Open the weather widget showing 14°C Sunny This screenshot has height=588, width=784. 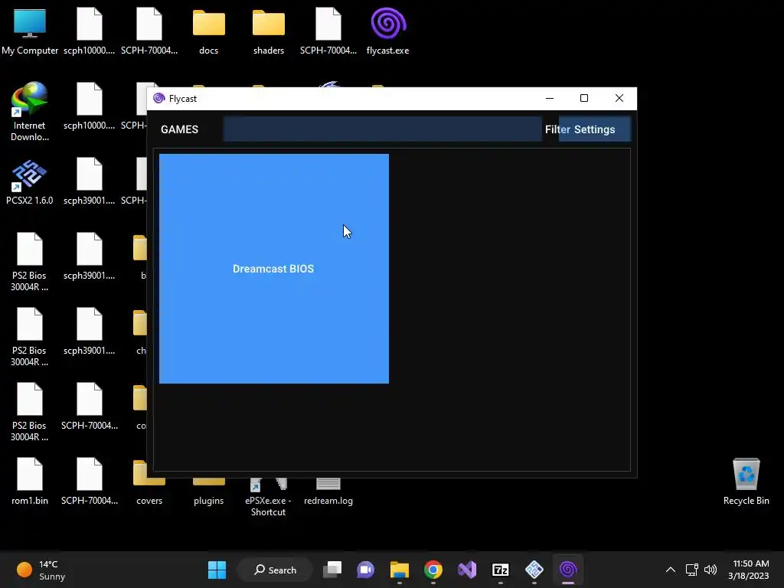tap(41, 570)
